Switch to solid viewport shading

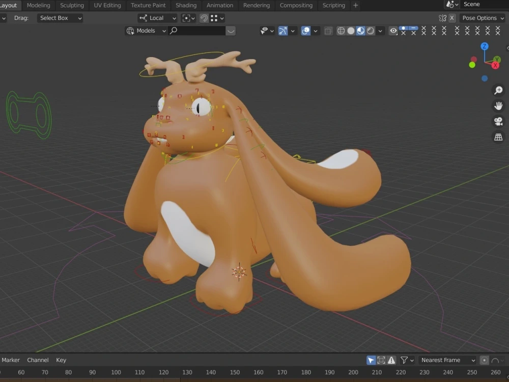point(351,31)
